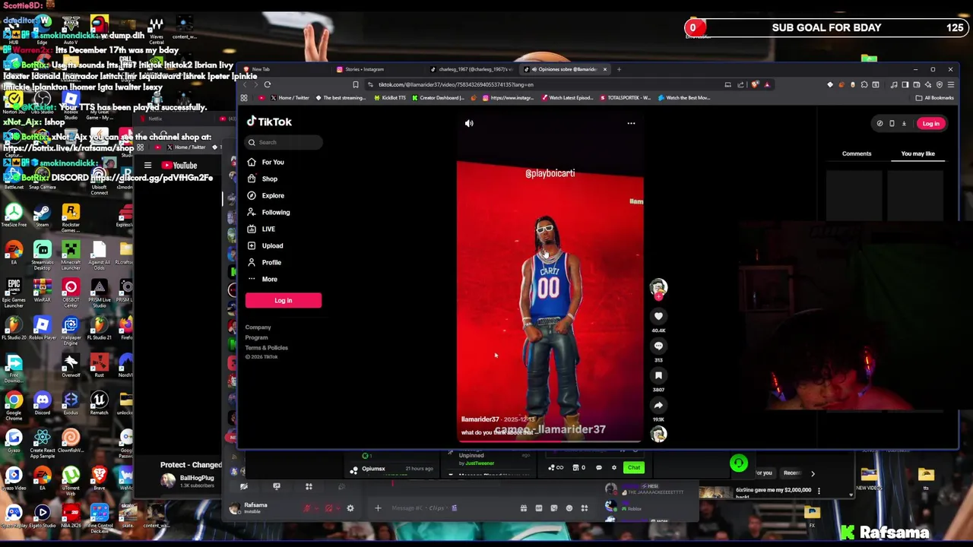The image size is (973, 547).
Task: Open Explore in TikTok sidebar
Action: click(265, 195)
